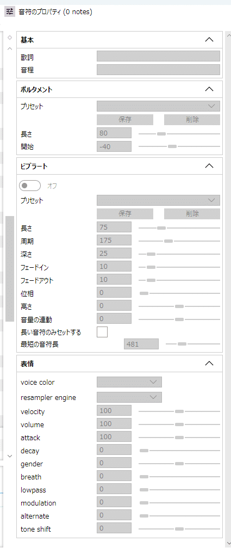Collapse the 基本 section
The height and width of the screenshot is (548, 231).
[x=209, y=40]
